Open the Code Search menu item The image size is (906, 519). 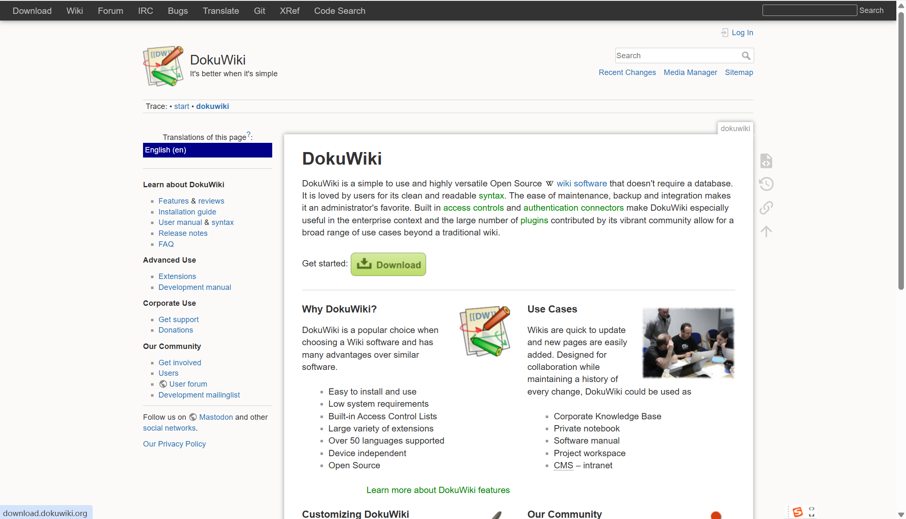click(x=339, y=11)
